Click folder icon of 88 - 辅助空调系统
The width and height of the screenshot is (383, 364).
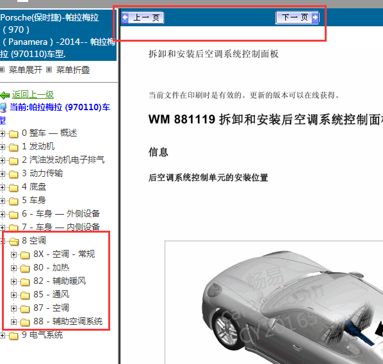click(25, 322)
